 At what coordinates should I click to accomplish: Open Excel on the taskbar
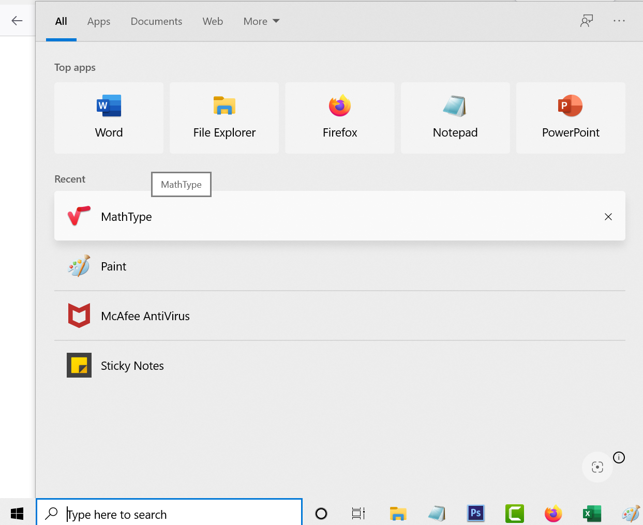point(592,514)
